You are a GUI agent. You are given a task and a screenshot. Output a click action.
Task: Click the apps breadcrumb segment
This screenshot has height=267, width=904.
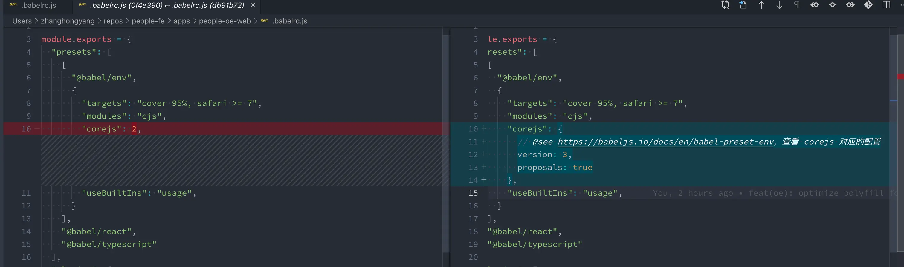(x=182, y=21)
